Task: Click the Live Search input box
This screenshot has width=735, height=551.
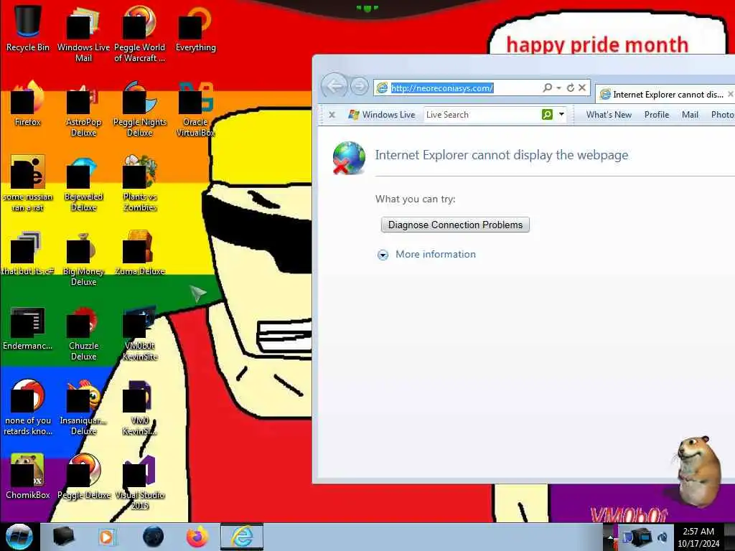Action: 482,114
